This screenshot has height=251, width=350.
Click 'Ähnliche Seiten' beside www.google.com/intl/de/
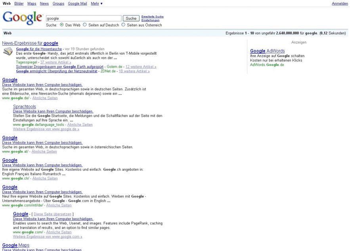click(59, 205)
